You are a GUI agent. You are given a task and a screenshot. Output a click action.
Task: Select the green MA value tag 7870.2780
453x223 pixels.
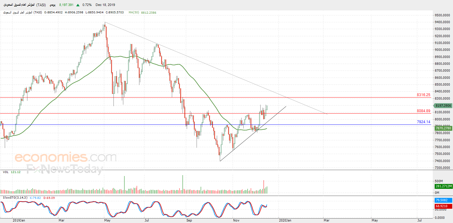(443, 128)
